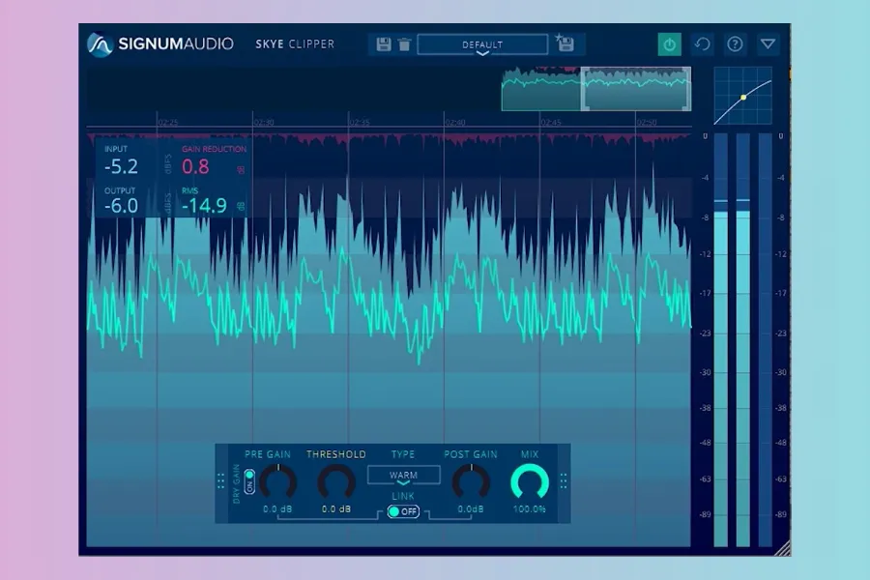Toggle the Link OFF switch
This screenshot has width=870, height=580.
[403, 511]
